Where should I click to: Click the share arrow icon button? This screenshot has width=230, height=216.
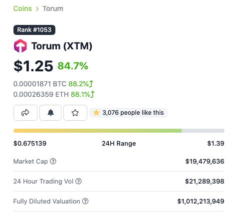click(25, 113)
